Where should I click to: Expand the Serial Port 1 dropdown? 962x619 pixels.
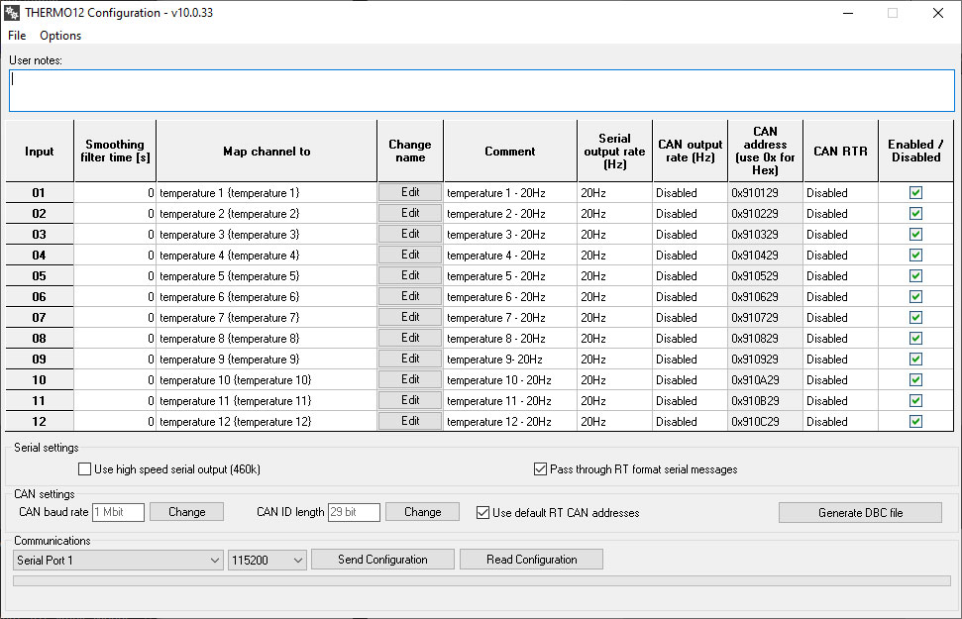click(x=118, y=561)
